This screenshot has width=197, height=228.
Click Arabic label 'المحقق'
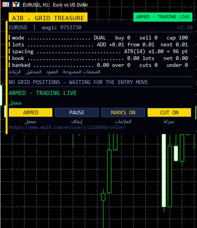tap(33, 72)
